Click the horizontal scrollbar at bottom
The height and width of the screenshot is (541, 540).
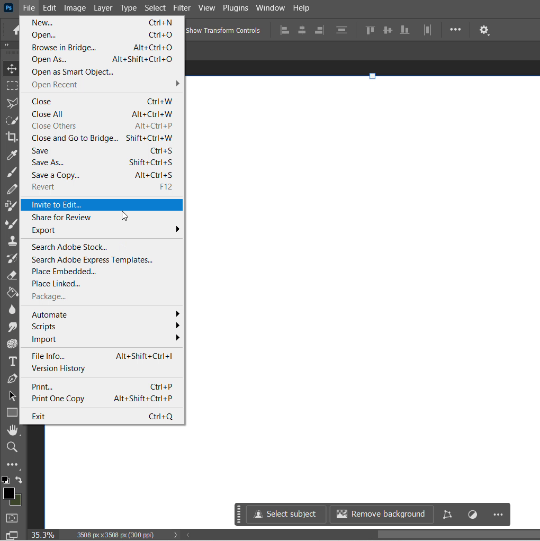[458, 535]
